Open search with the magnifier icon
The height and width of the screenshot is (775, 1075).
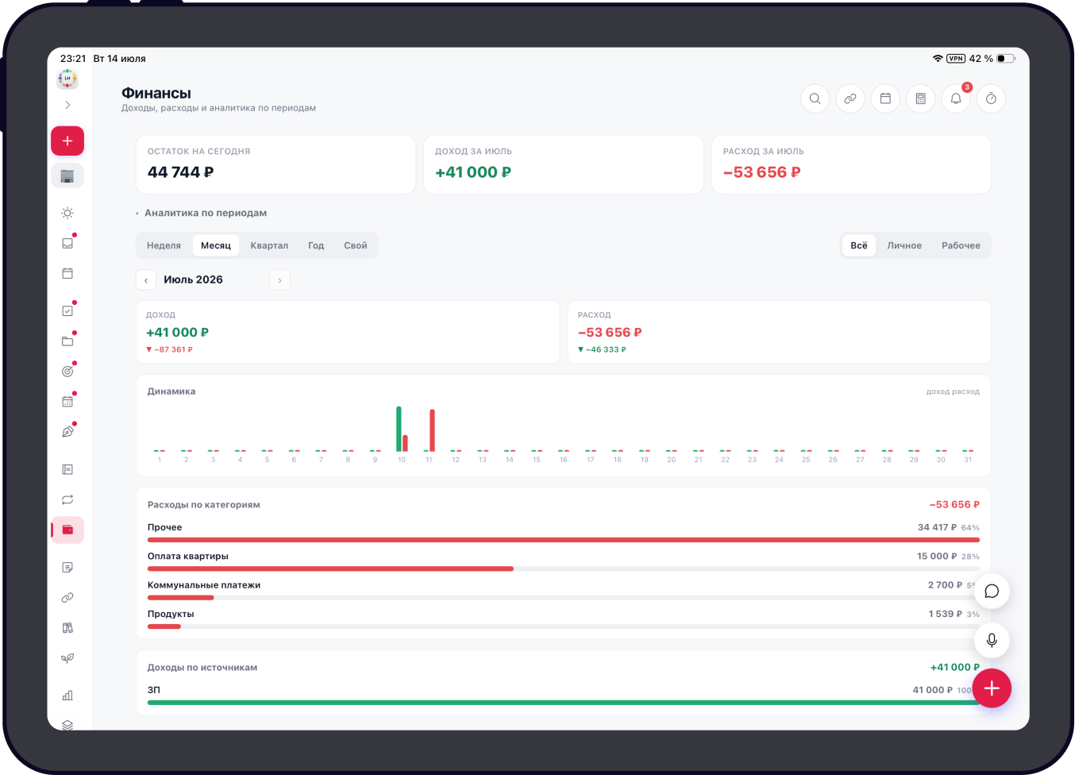pyautogui.click(x=815, y=98)
